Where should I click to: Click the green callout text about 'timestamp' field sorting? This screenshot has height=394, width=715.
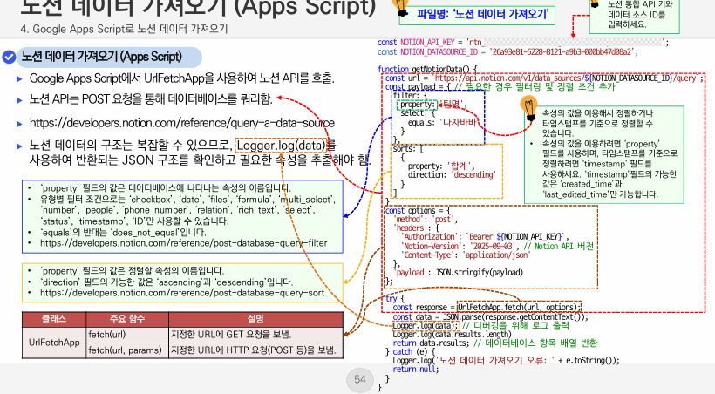[609, 169]
